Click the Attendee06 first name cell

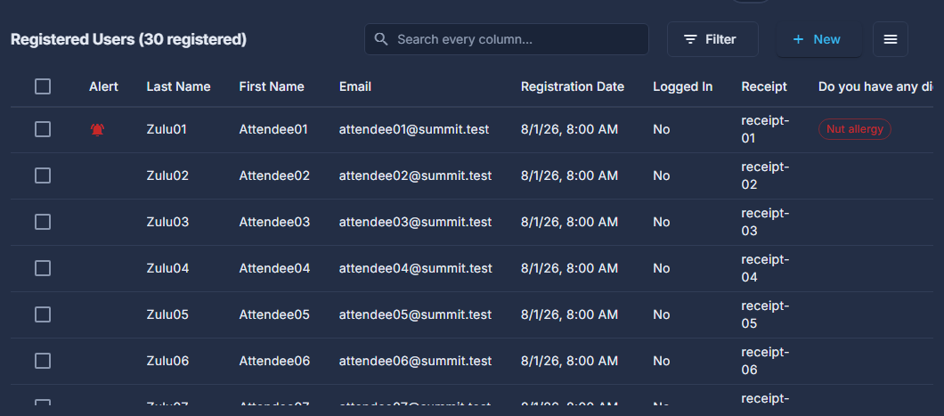(274, 361)
